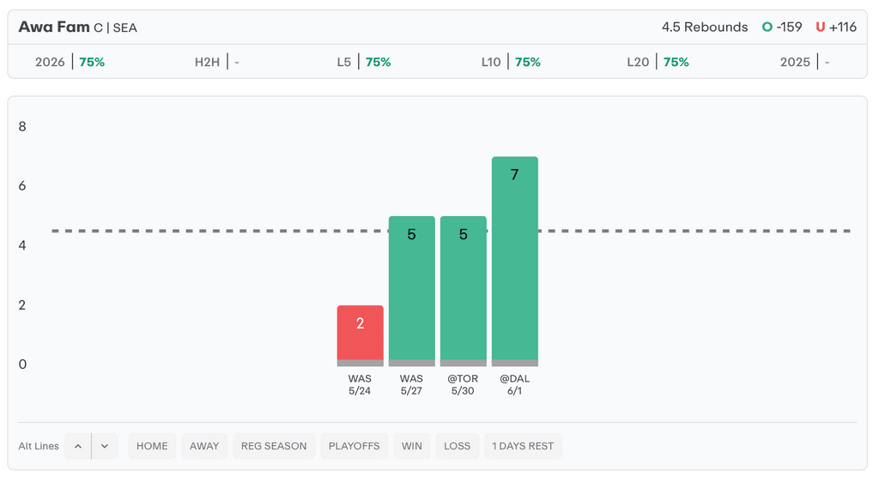Image resolution: width=879 pixels, height=482 pixels.
Task: Lower the alt line with down chevron
Action: (105, 446)
